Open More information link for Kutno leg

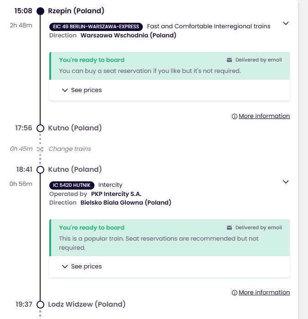pyautogui.click(x=264, y=293)
